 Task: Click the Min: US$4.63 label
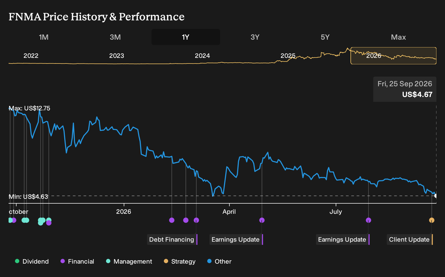point(28,197)
